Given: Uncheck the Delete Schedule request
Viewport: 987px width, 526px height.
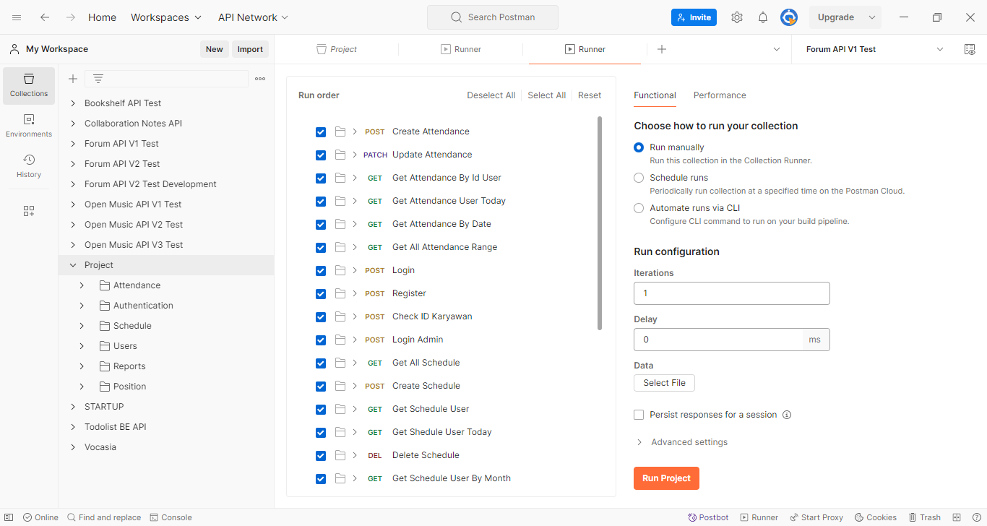Looking at the screenshot, I should pyautogui.click(x=321, y=456).
